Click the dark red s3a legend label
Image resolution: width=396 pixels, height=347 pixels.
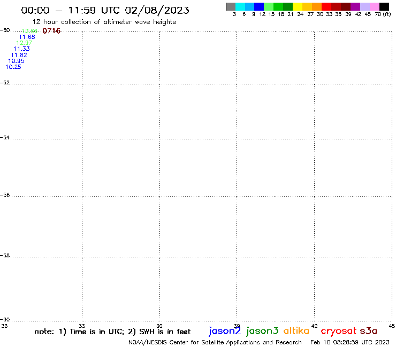tap(368, 331)
